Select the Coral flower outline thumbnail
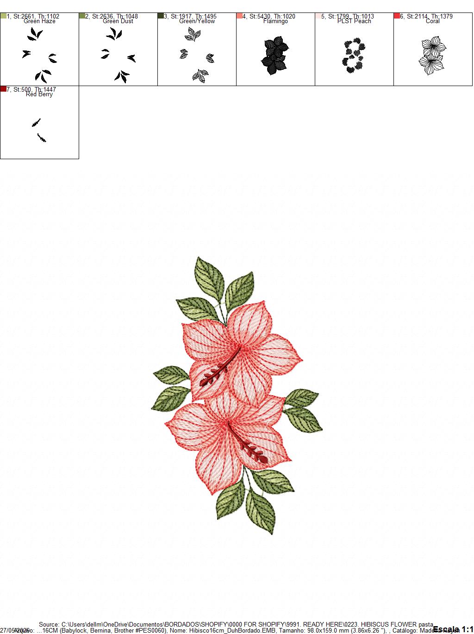 pyautogui.click(x=432, y=56)
